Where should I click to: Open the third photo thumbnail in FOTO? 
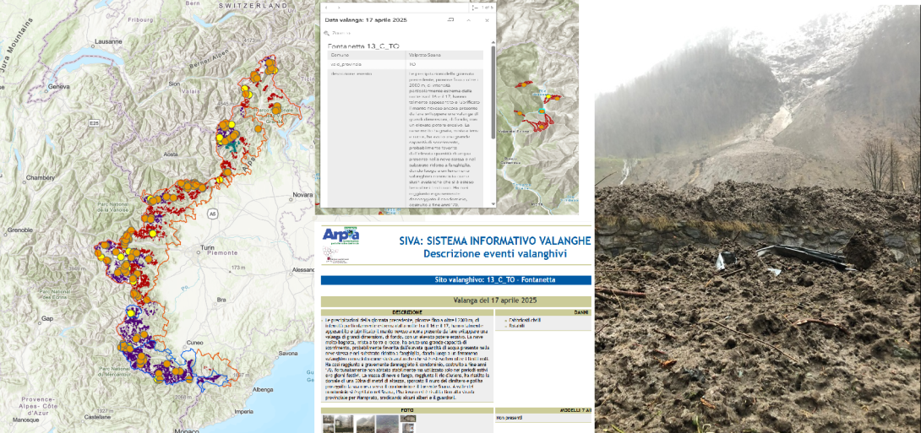tap(366, 424)
